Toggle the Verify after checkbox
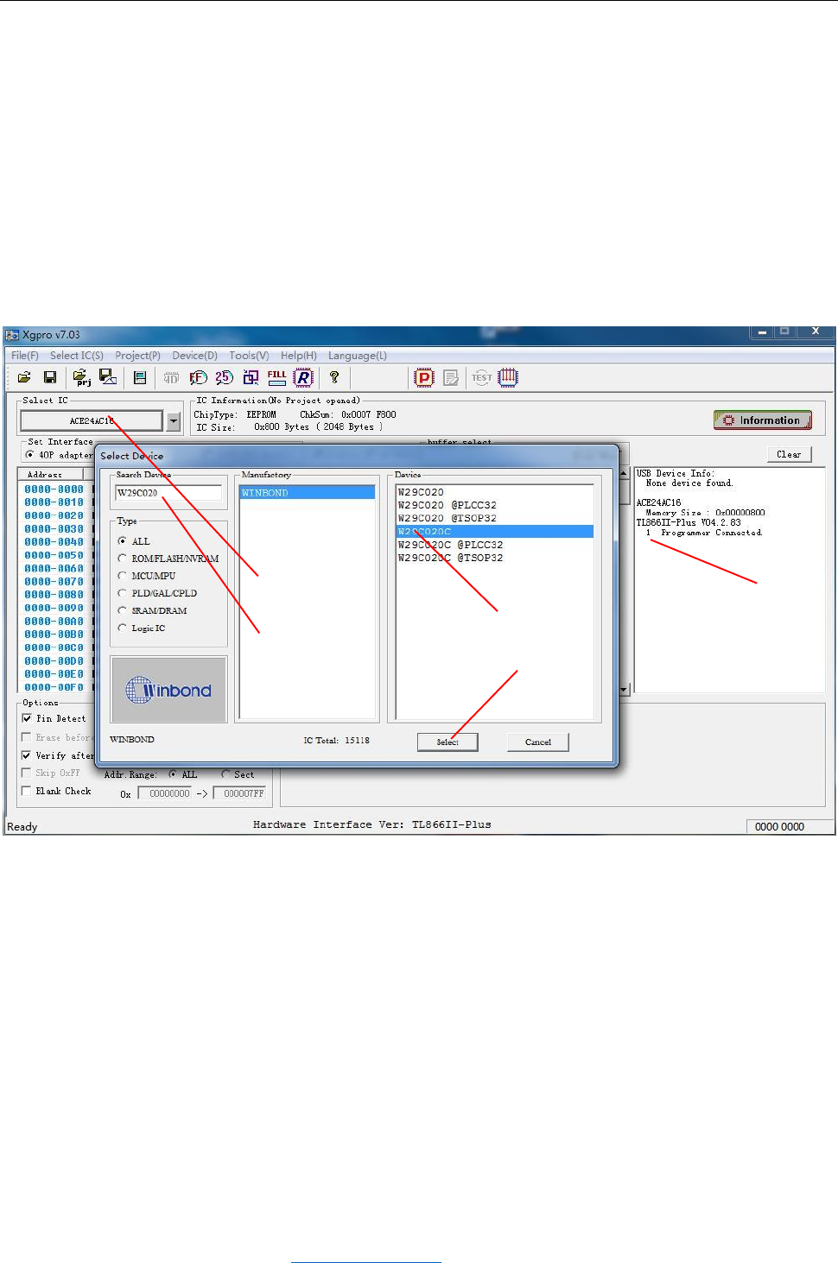 pyautogui.click(x=27, y=755)
